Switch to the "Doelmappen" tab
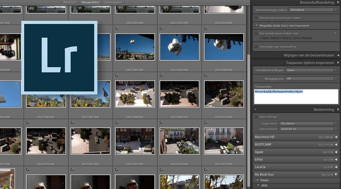The image size is (341, 189). (113, 2)
